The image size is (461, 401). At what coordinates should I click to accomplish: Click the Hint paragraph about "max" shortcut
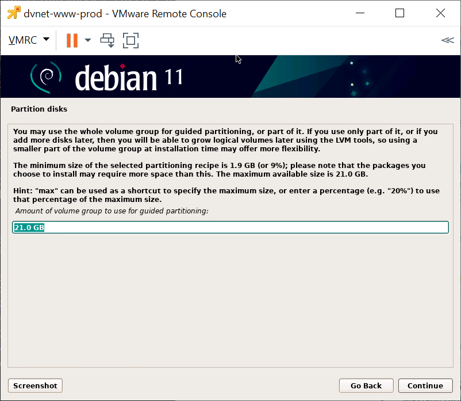tap(225, 194)
